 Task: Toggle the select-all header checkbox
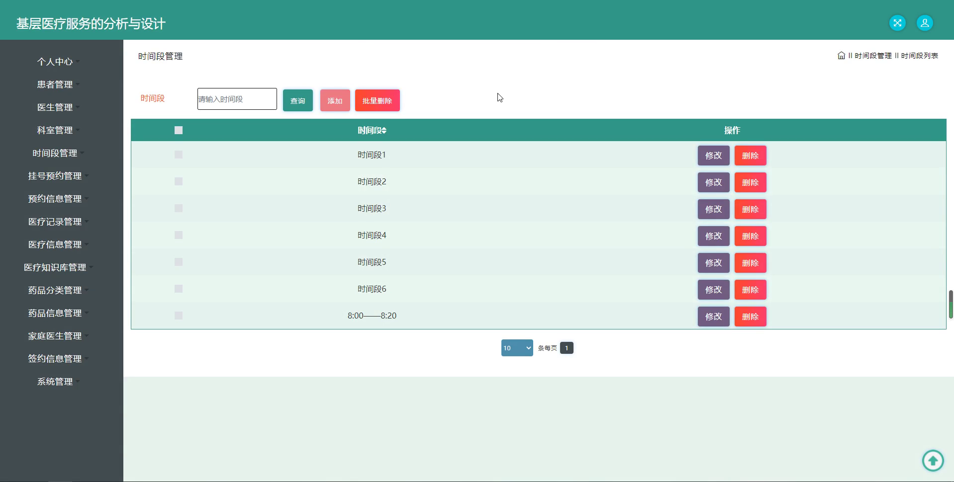point(179,130)
